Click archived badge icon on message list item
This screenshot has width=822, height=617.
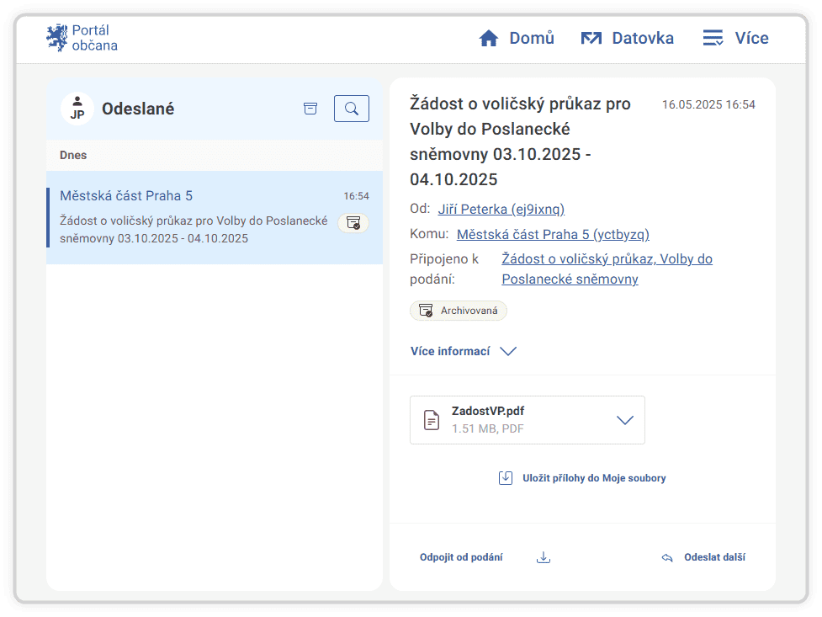[353, 222]
